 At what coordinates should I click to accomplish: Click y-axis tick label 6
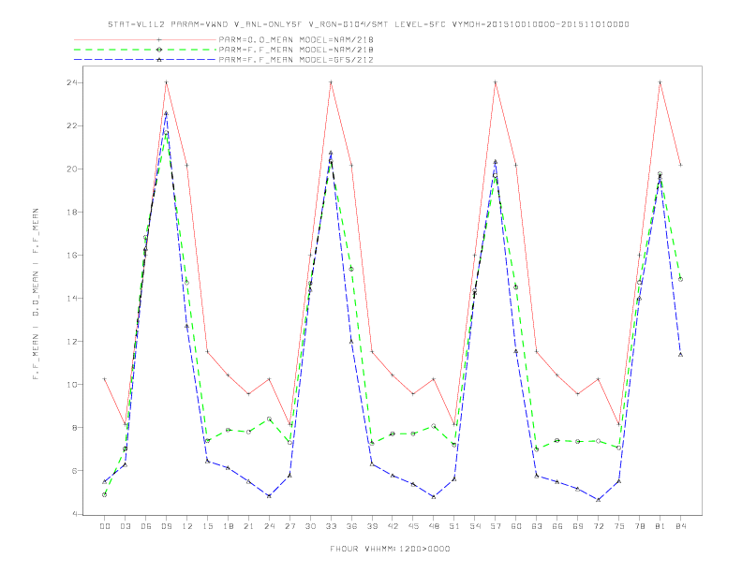tap(75, 470)
